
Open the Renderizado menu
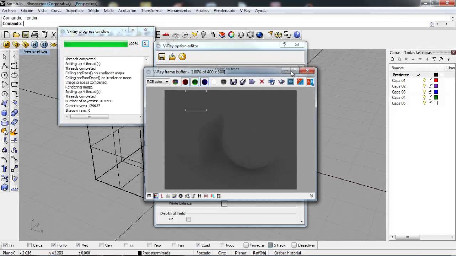click(224, 11)
